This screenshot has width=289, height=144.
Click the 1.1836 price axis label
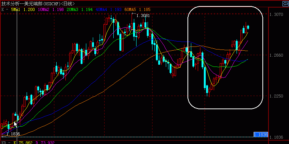tap(276, 137)
